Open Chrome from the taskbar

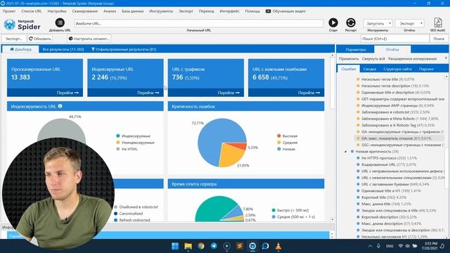coord(201,246)
